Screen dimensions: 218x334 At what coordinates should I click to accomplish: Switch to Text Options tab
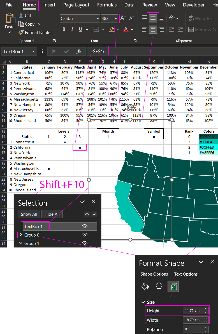click(186, 274)
